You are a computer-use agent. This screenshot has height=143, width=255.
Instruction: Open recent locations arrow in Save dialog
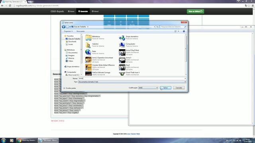point(70,27)
